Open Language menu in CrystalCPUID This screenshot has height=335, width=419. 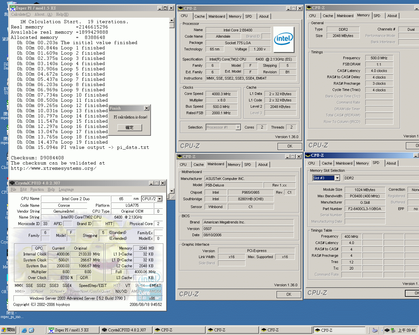(66, 189)
